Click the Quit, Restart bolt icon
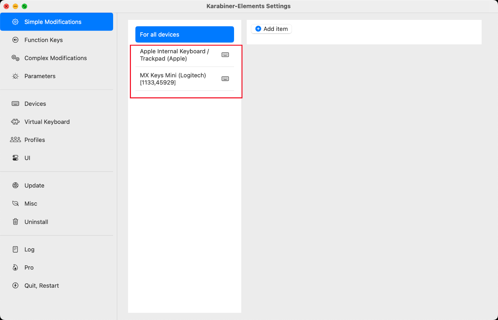Screen dimensions: 498x320 pos(15,286)
